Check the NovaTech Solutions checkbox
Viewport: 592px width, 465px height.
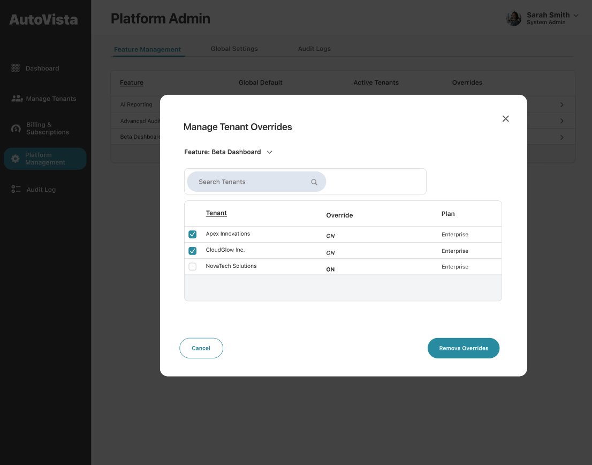point(193,267)
